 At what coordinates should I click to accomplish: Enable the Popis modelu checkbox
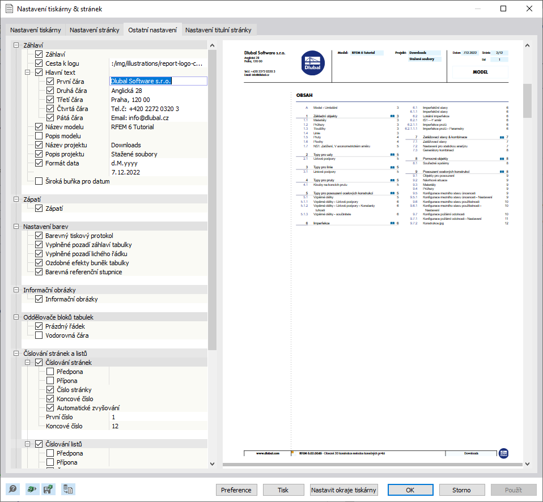[x=39, y=136]
